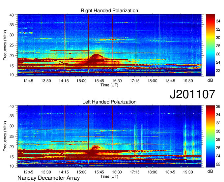This screenshot has height=182, width=224.
Task: Click the "18:00" time tick on Left Handed plot
Action: coord(153,172)
